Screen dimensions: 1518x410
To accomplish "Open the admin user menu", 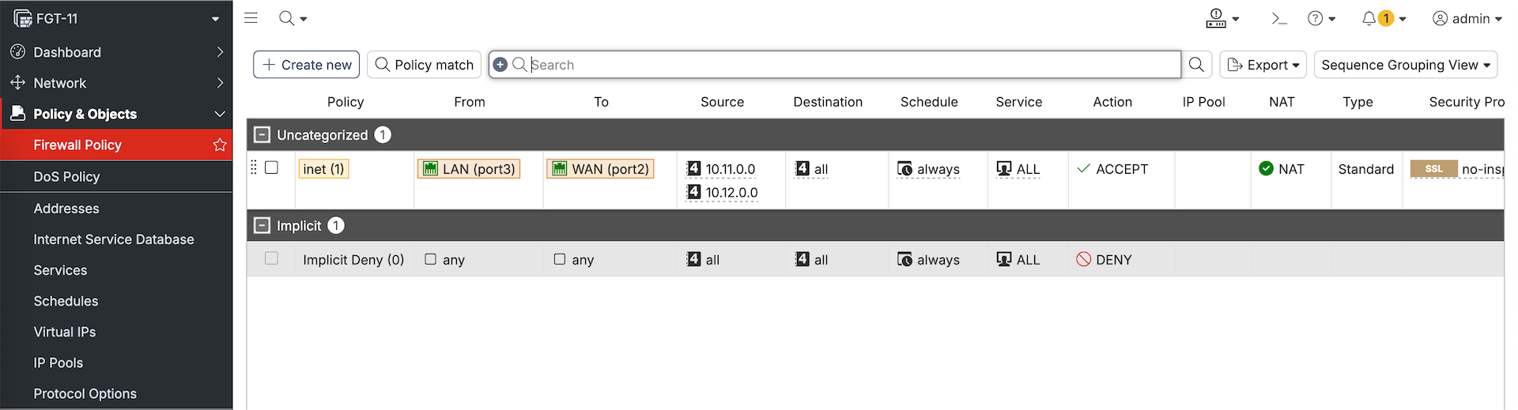I will click(x=1467, y=18).
